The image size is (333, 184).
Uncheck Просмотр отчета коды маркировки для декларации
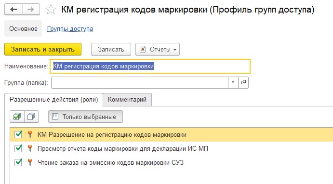pos(18,148)
